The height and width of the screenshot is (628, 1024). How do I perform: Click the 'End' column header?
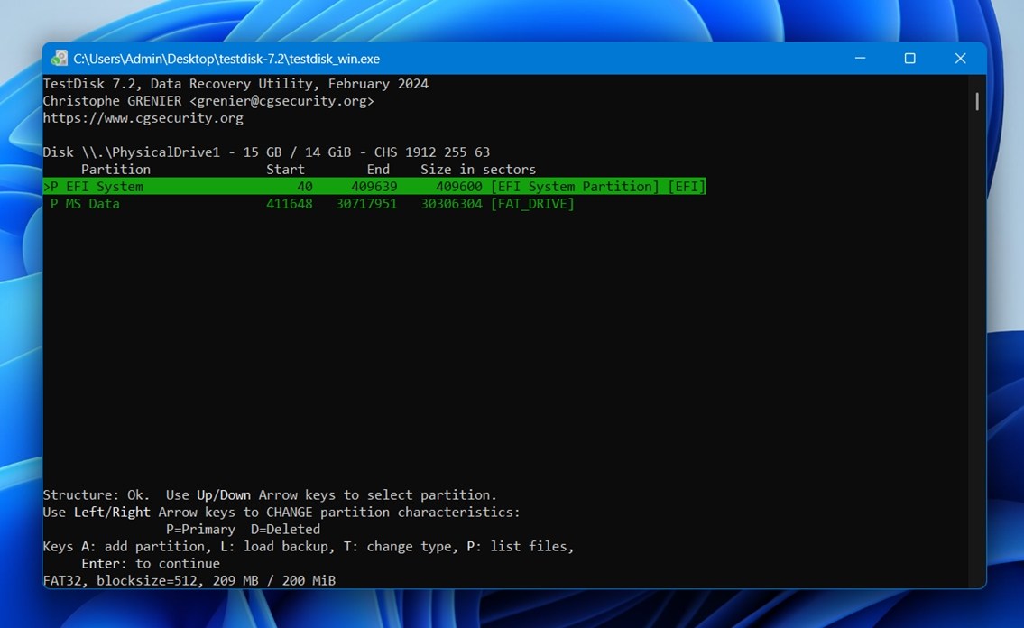click(x=378, y=169)
